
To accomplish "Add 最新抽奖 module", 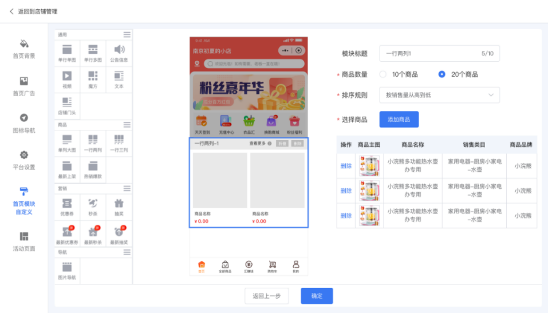I will pos(119,233).
